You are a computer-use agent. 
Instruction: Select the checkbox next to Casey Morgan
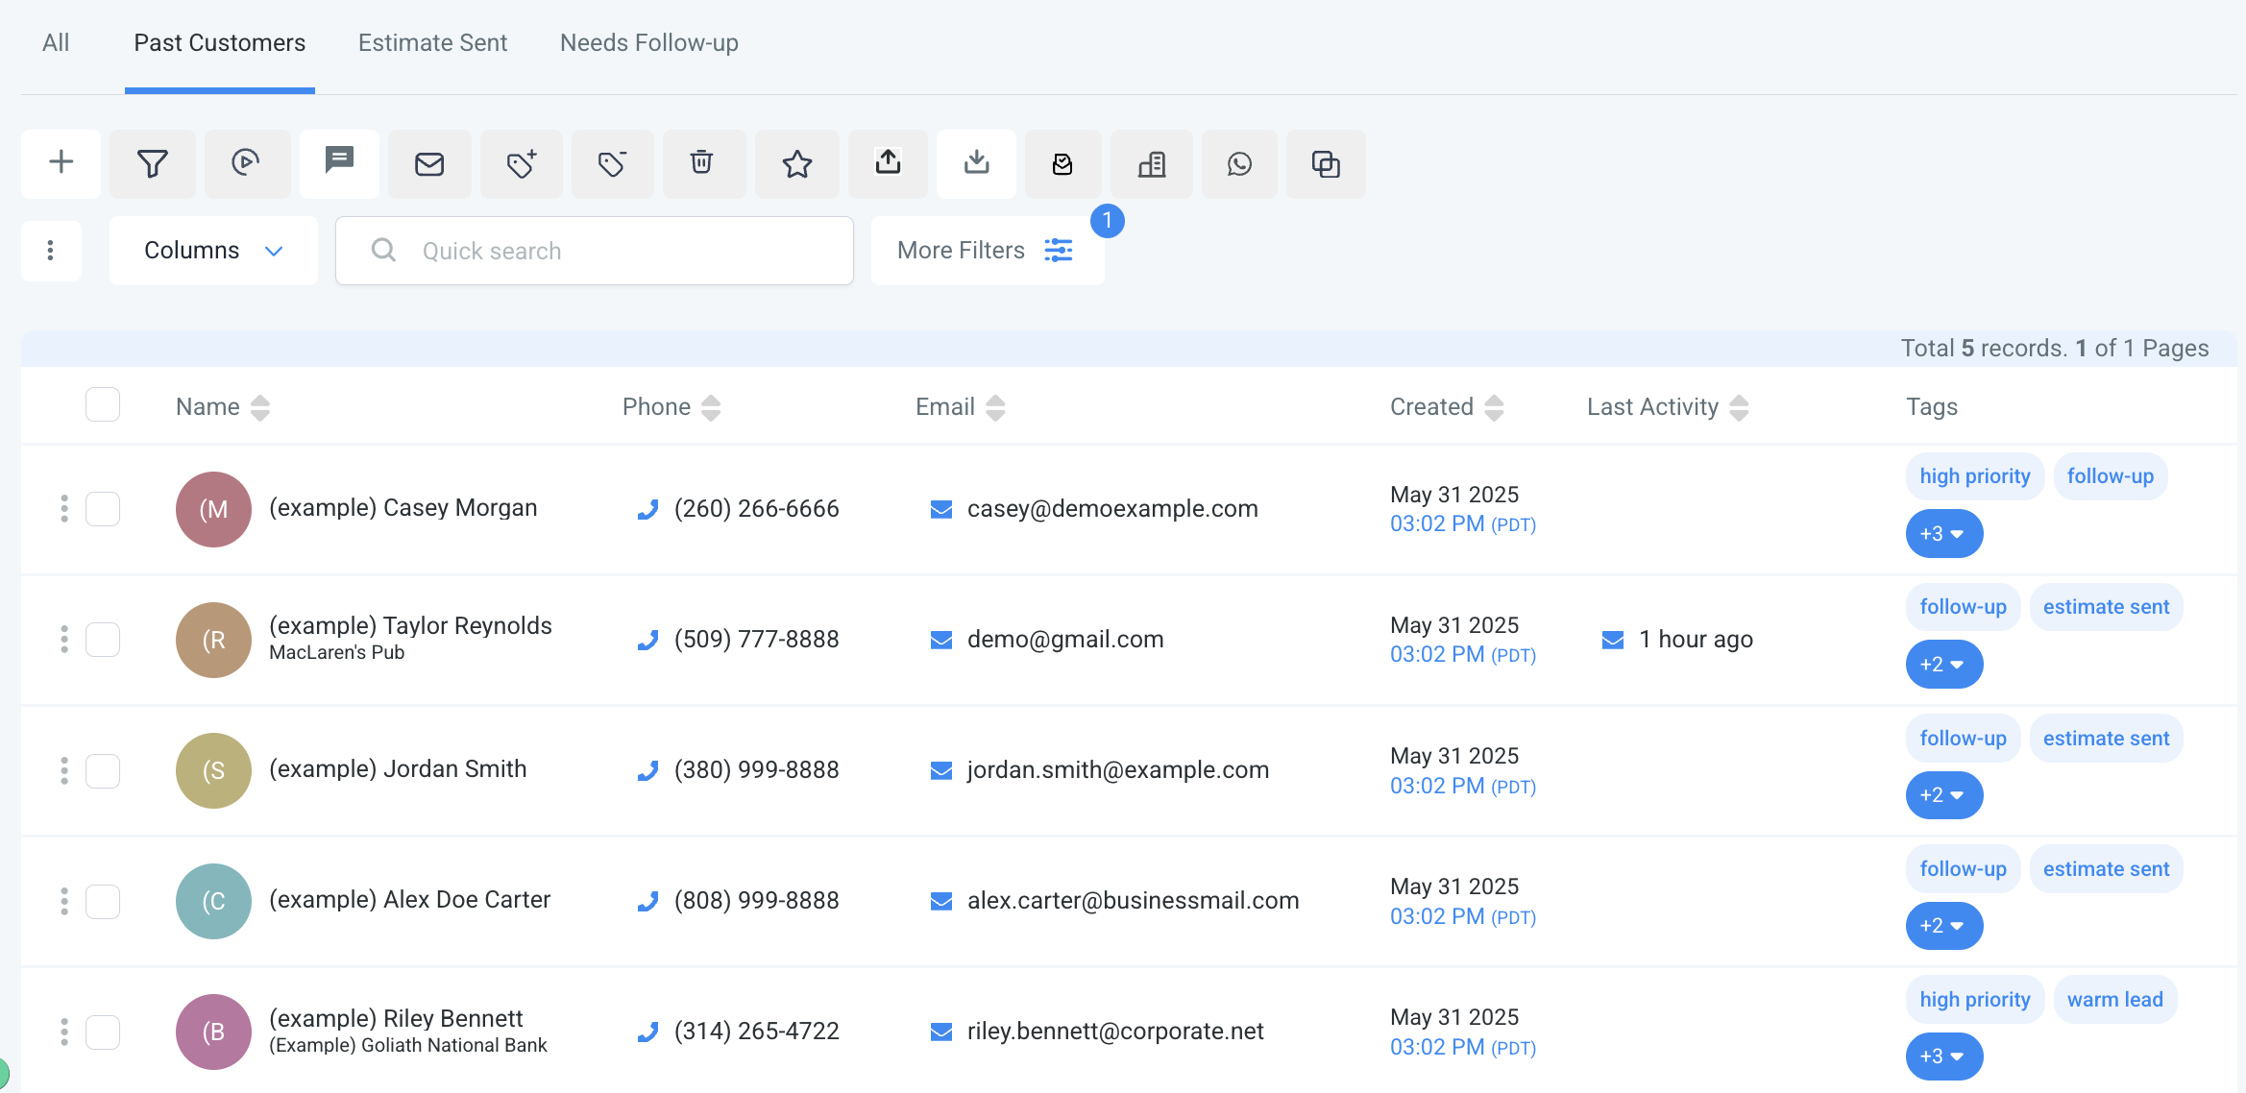[103, 509]
